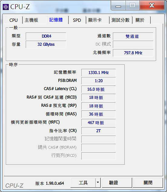This screenshot has height=192, width=167.
Task: Click the 指令比率 (CR) label
Action: click(x=63, y=131)
